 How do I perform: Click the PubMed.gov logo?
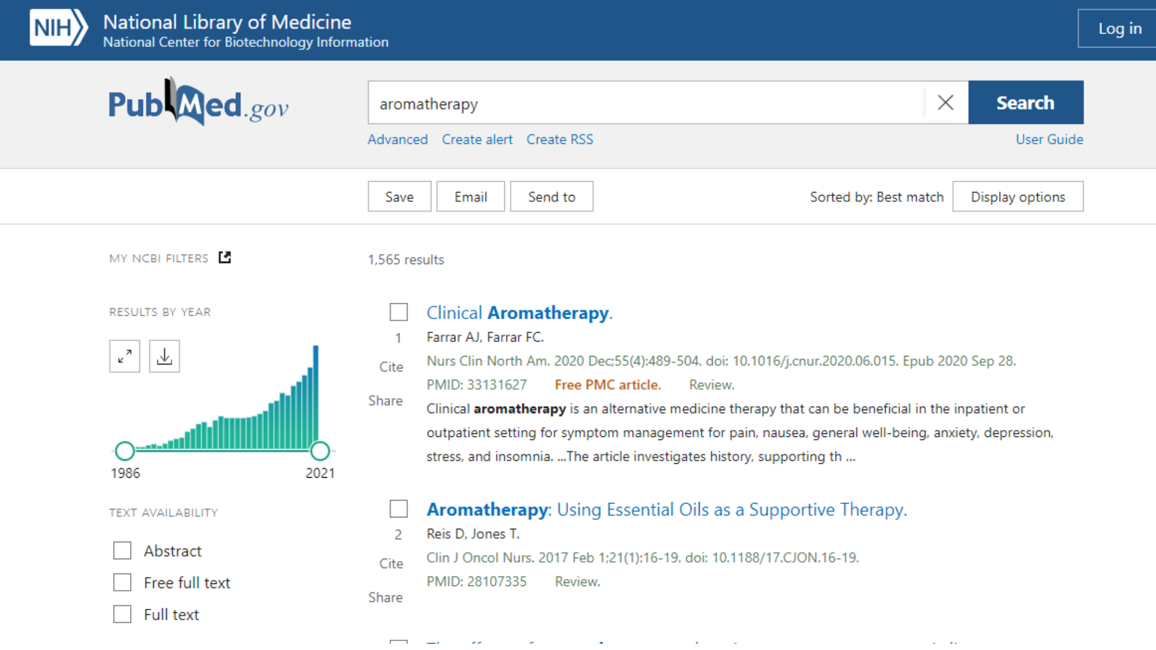click(x=198, y=103)
